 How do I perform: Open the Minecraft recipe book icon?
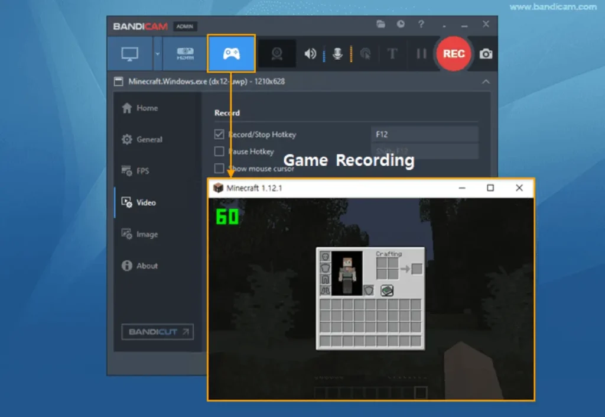386,290
